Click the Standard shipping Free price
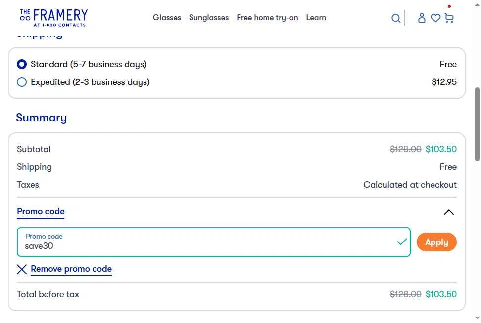Image resolution: width=481 pixels, height=323 pixels. [448, 64]
